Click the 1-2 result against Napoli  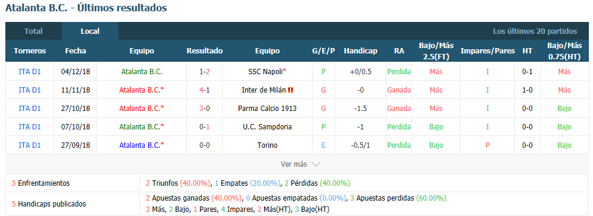point(205,72)
